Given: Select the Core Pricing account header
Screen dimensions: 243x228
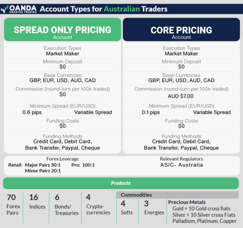Looking at the screenshot, I should pyautogui.click(x=181, y=30).
